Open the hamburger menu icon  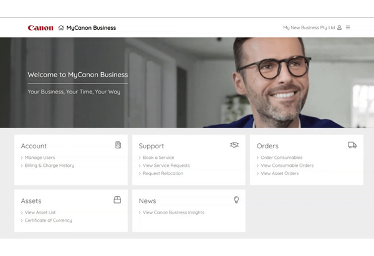tap(348, 27)
